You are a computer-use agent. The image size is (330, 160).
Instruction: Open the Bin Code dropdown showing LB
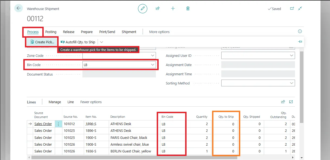click(x=153, y=65)
